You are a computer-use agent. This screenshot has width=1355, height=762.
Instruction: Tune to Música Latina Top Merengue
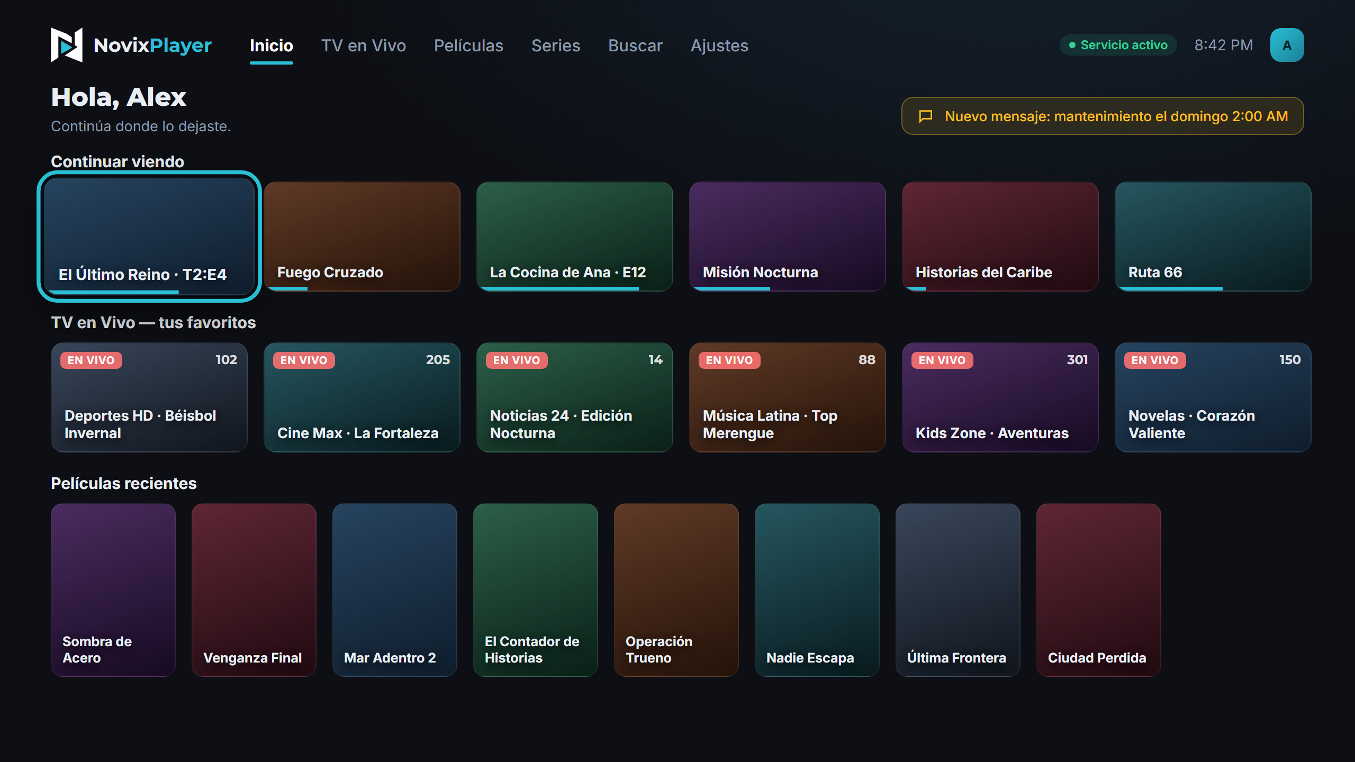point(788,397)
